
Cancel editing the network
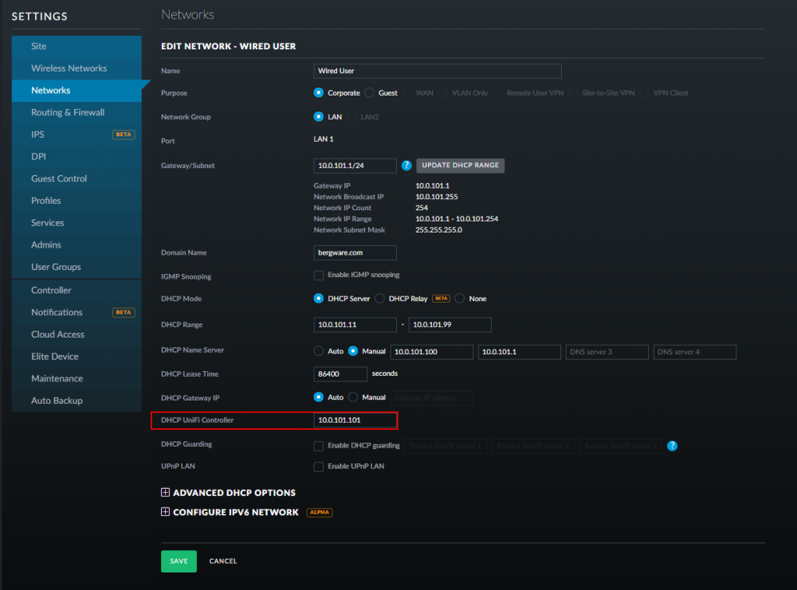point(223,561)
